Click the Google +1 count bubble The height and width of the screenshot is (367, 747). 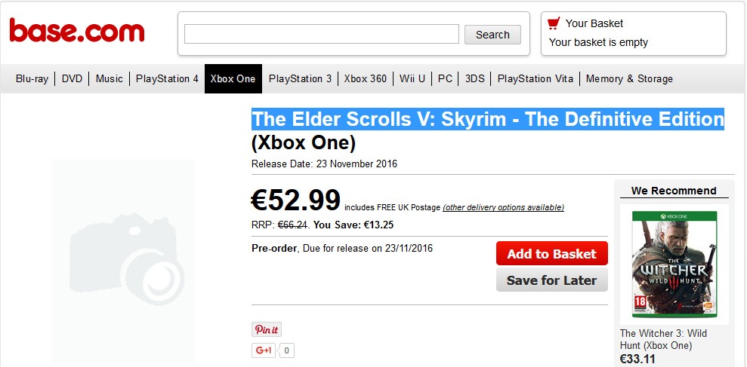point(286,351)
